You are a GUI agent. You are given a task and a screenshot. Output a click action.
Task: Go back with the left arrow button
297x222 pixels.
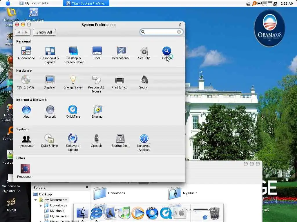point(19,32)
